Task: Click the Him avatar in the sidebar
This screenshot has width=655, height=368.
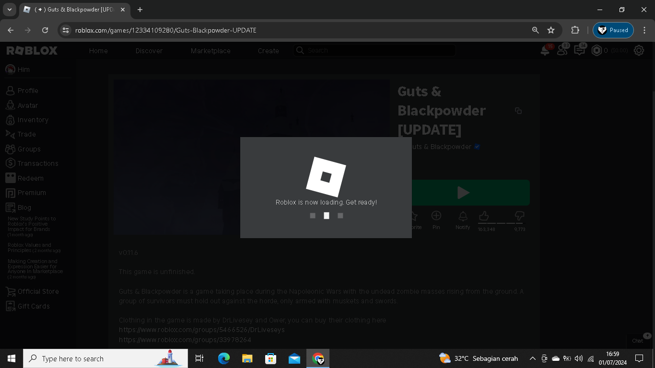Action: [x=10, y=69]
